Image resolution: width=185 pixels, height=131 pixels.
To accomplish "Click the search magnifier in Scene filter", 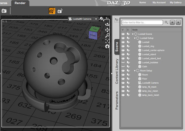I will [166, 22].
